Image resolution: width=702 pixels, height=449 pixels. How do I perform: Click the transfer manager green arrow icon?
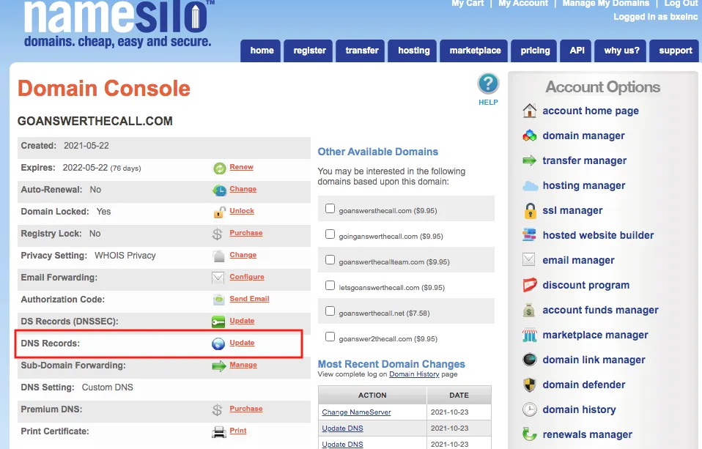click(x=530, y=160)
